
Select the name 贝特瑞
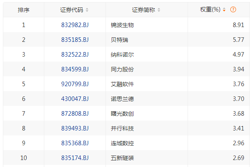[x=119, y=40]
